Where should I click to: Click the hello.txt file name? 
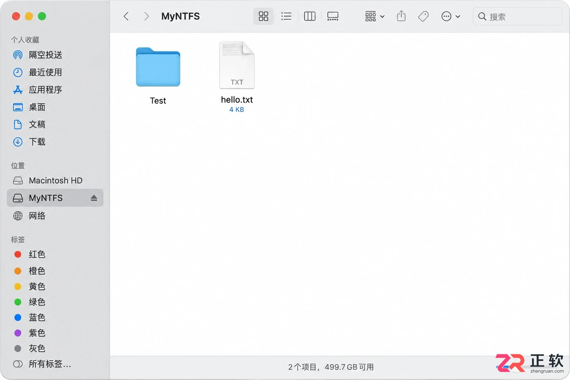237,100
